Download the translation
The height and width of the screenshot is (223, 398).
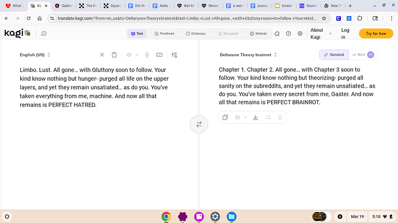[256, 117]
